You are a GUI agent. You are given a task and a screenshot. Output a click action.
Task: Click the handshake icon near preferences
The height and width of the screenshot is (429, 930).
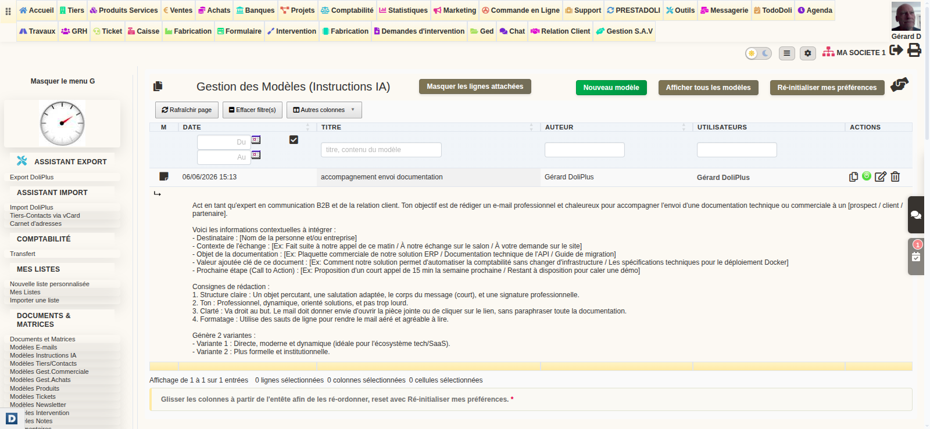pos(899,85)
